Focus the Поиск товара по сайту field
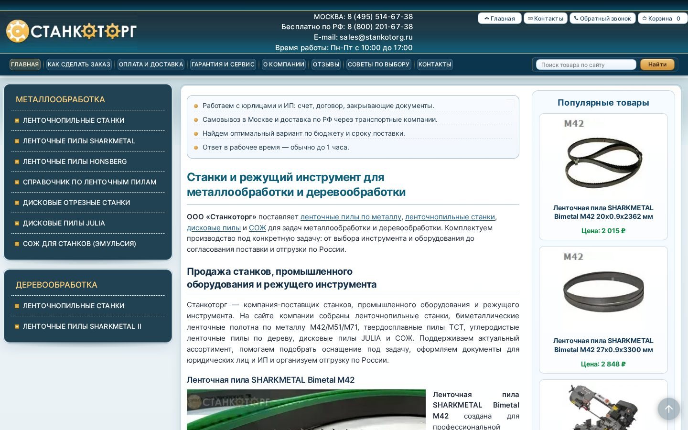 (x=586, y=64)
